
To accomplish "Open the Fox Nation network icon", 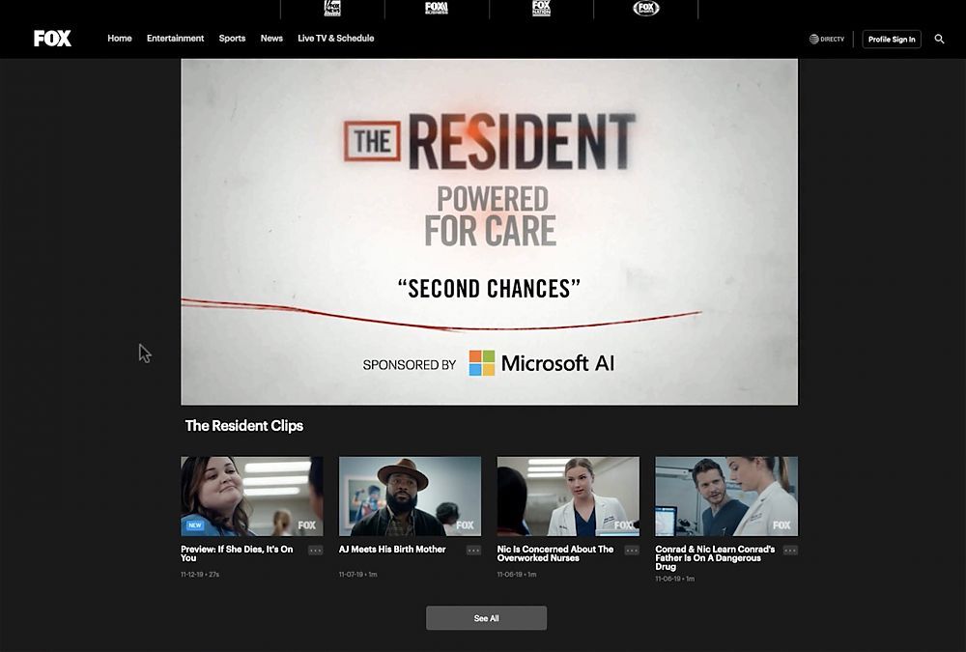I will pyautogui.click(x=541, y=9).
